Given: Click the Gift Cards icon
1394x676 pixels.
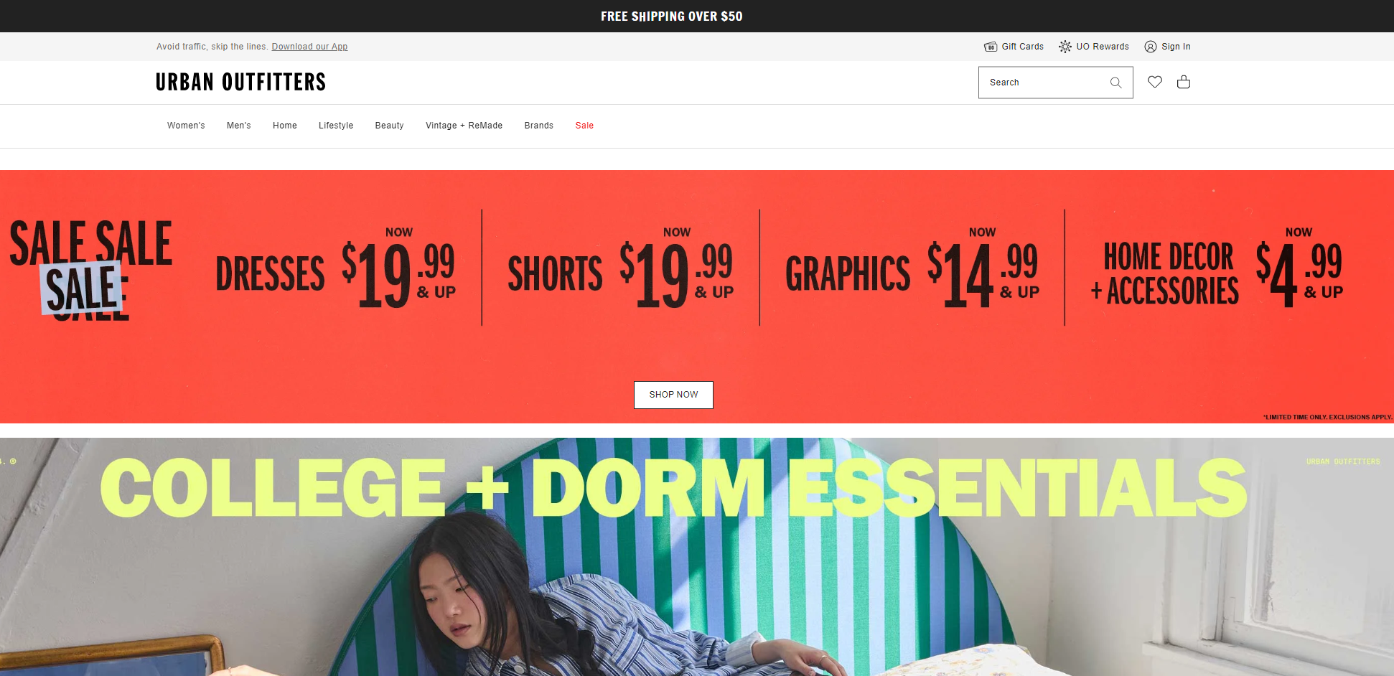Looking at the screenshot, I should 991,46.
